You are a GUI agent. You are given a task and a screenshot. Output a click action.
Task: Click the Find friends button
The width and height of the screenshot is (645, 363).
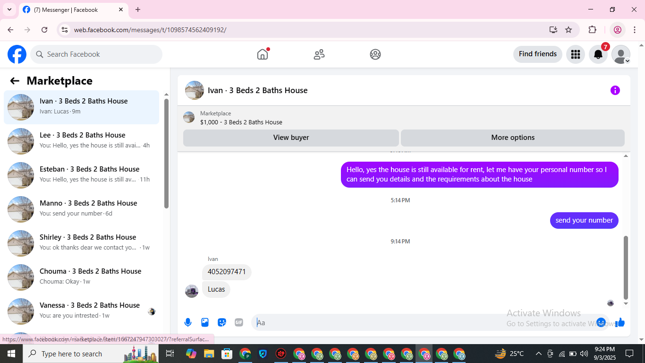point(538,54)
